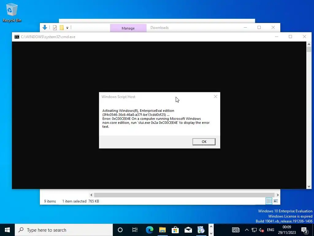
Task: Click cmd scrollbar down arrow
Action: point(309,187)
